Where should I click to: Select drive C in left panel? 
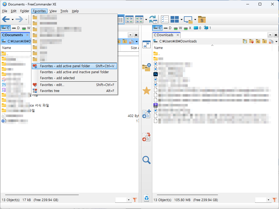pyautogui.click(x=5, y=28)
